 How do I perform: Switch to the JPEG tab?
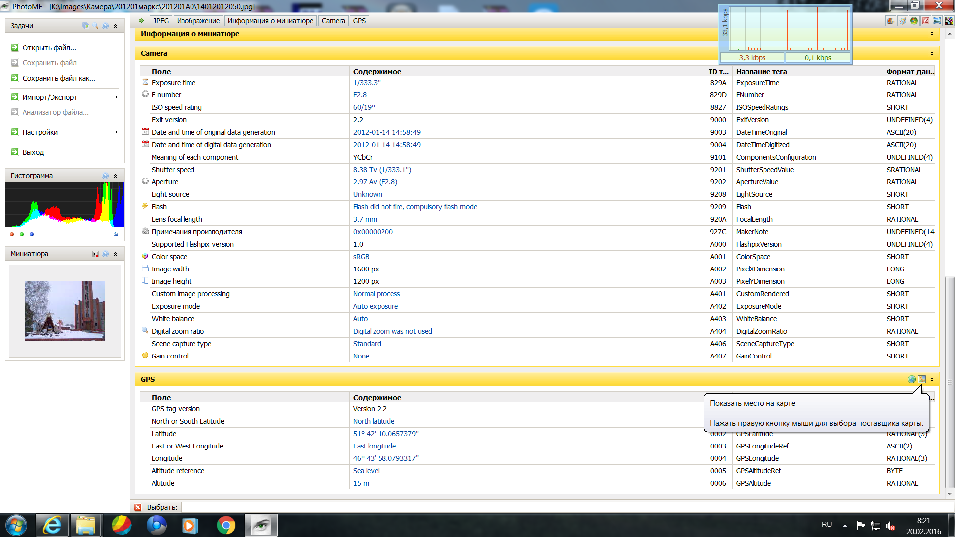tap(161, 21)
